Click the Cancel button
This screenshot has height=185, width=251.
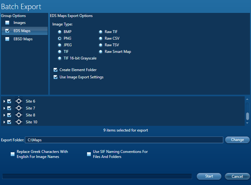[237, 176]
